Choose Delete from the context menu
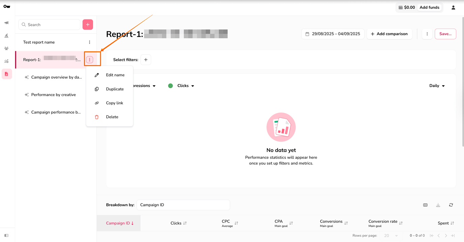The image size is (464, 242). tap(112, 117)
